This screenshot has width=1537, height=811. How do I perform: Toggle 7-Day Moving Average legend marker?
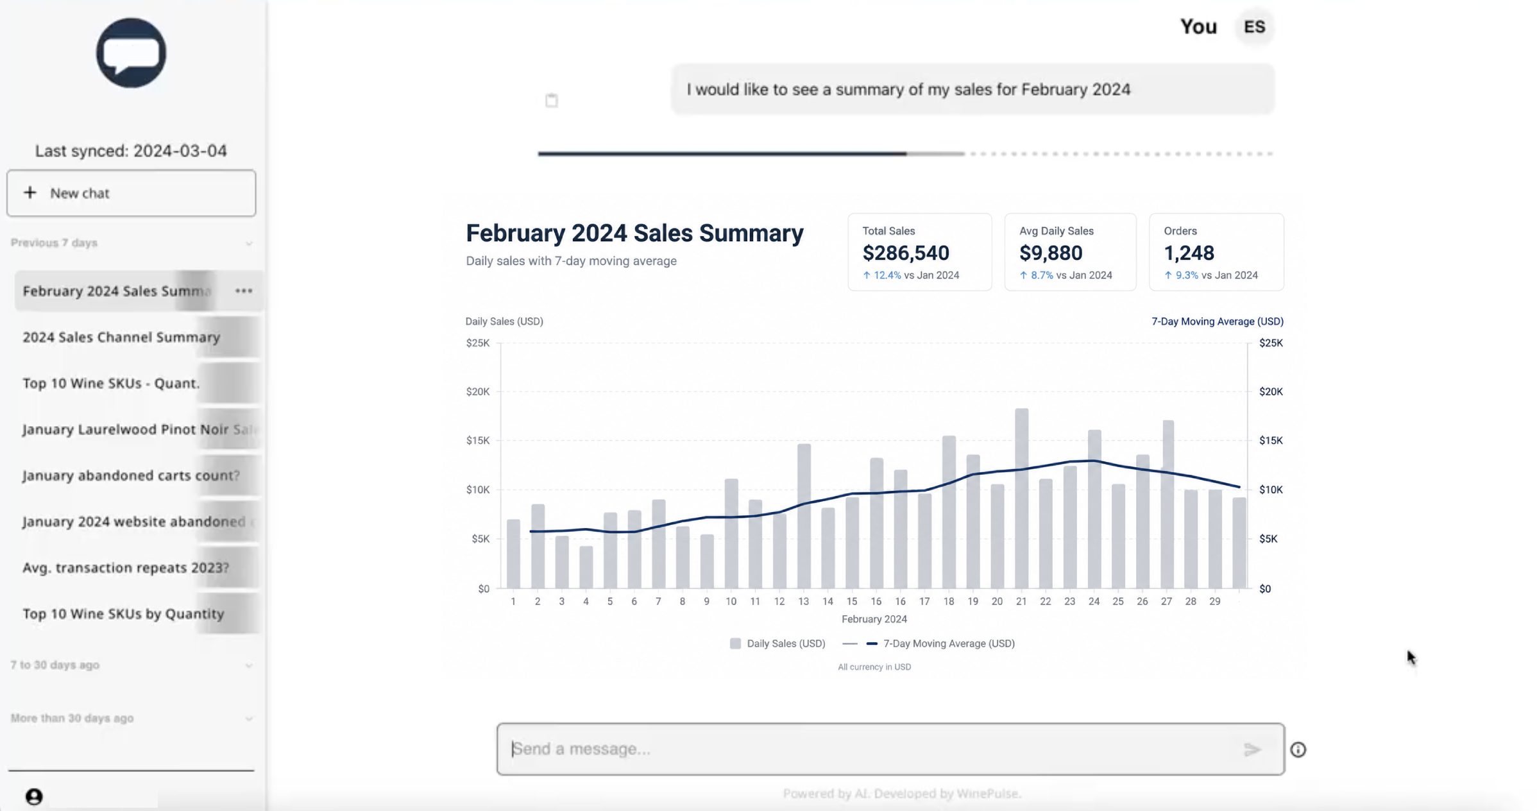point(872,644)
